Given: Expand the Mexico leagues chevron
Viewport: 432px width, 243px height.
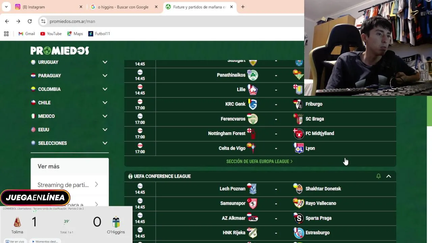Looking at the screenshot, I should [x=105, y=116].
